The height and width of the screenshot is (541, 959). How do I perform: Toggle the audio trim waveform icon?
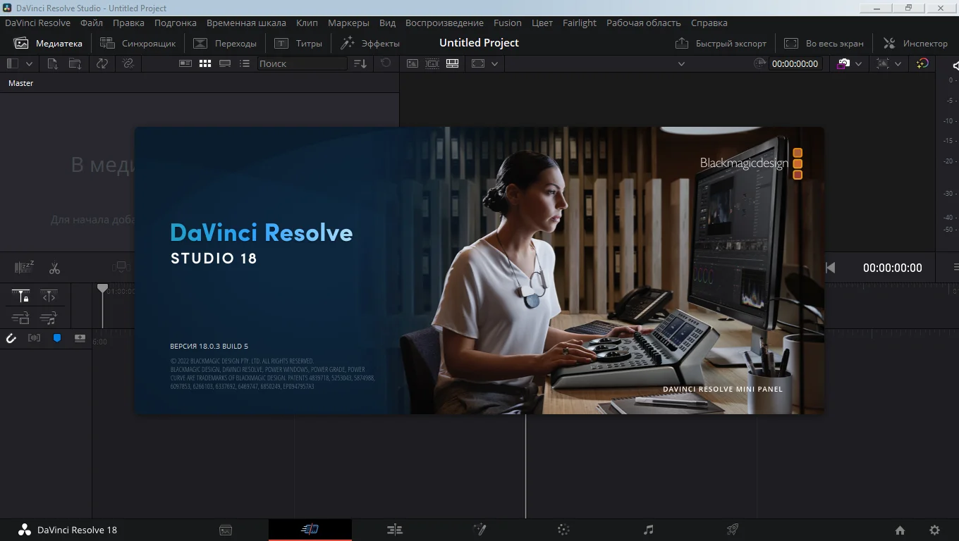[x=34, y=338]
